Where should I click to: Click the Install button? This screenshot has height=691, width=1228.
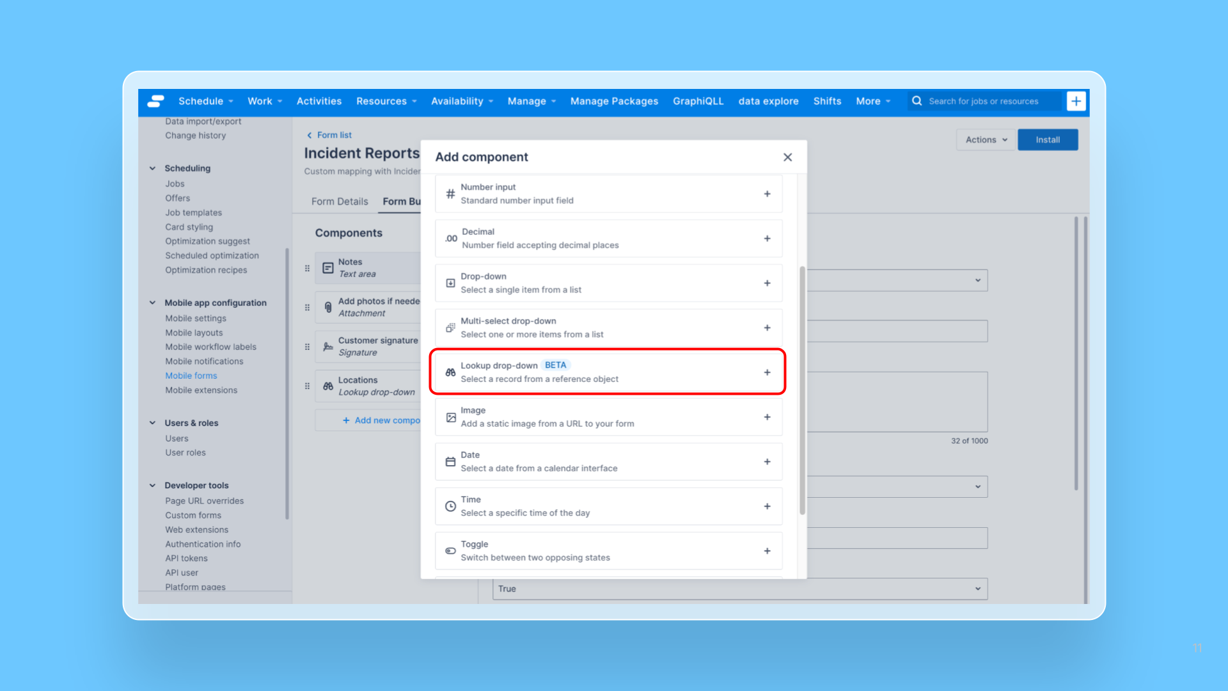tap(1047, 139)
